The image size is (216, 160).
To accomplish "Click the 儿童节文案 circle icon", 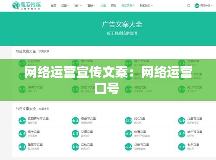I will pos(181,121).
